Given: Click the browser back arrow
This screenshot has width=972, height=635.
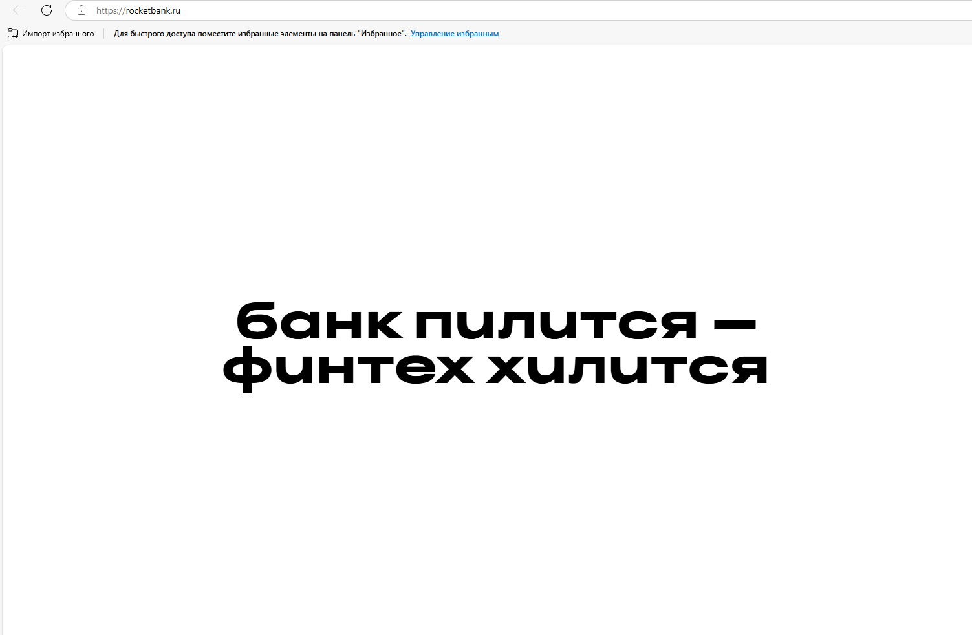Looking at the screenshot, I should pos(18,10).
